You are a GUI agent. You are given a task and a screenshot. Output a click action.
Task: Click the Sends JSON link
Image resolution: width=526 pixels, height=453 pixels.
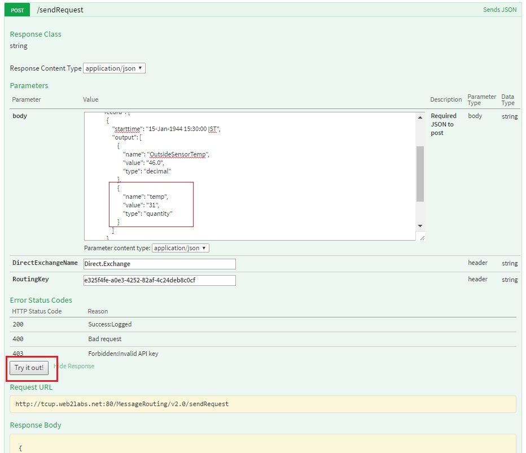[499, 10]
